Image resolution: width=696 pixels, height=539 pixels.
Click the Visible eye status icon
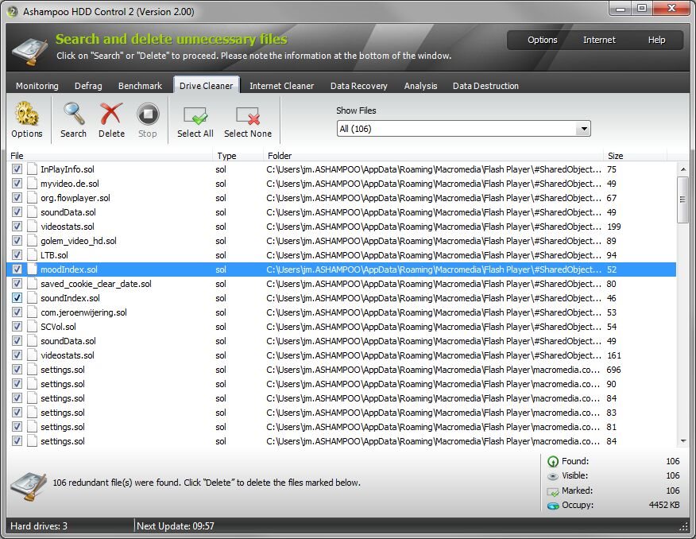point(553,476)
